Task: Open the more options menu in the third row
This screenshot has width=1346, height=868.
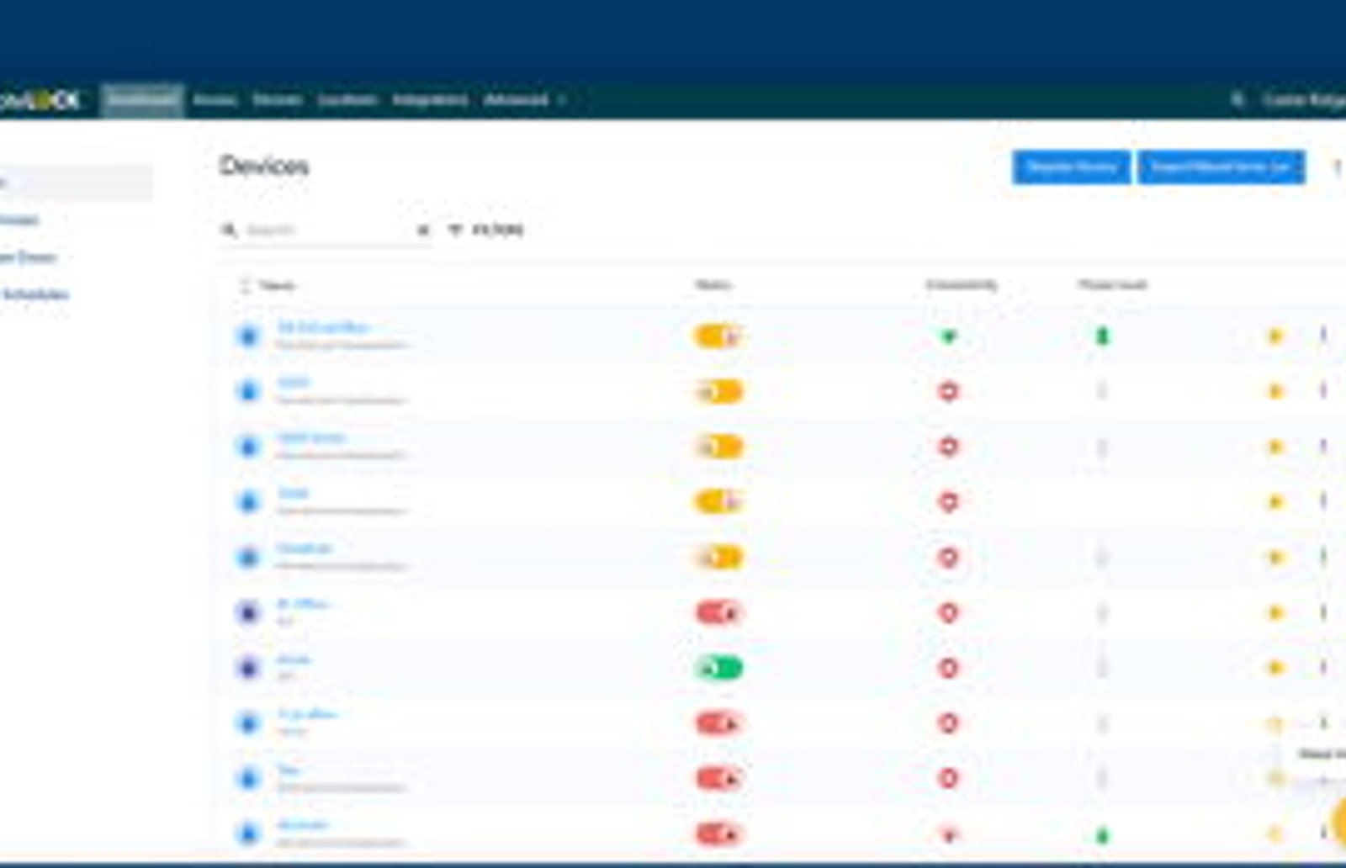Action: coord(1323,446)
